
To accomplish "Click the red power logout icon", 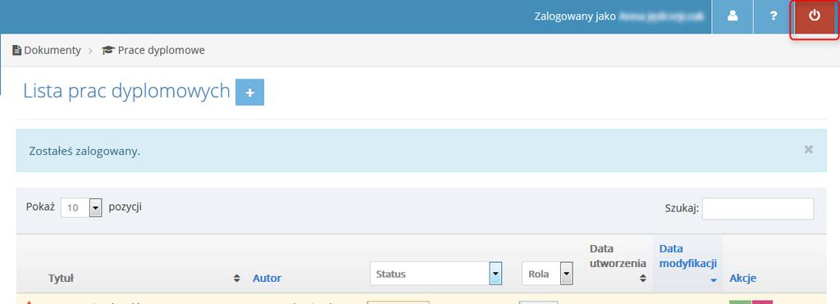I will (815, 16).
